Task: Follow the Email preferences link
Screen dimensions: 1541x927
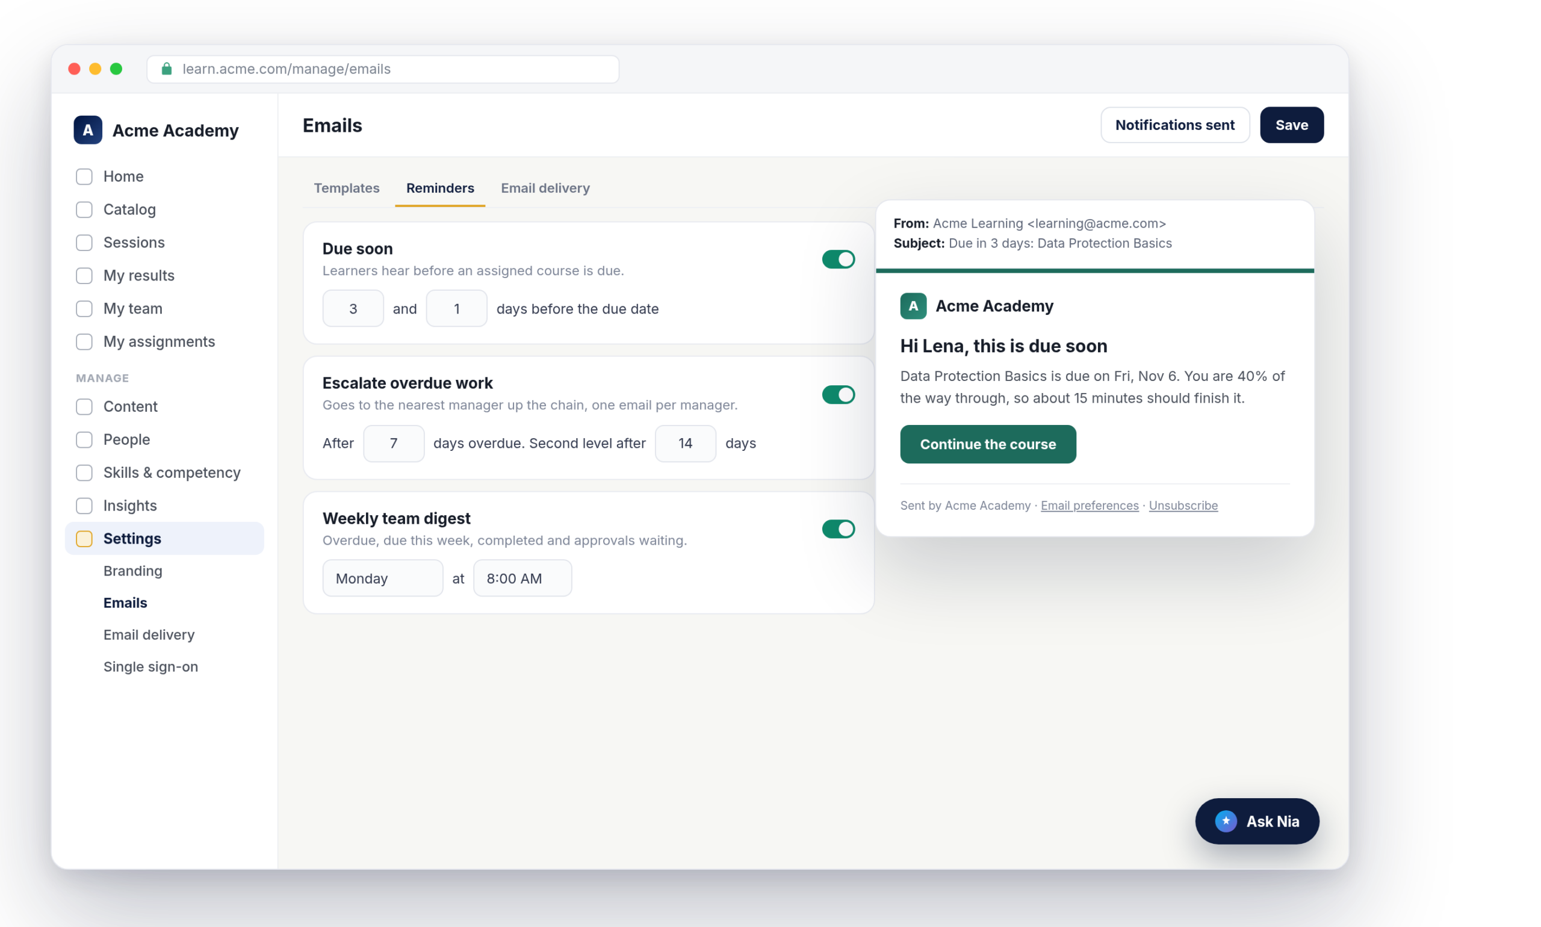Action: click(x=1090, y=506)
